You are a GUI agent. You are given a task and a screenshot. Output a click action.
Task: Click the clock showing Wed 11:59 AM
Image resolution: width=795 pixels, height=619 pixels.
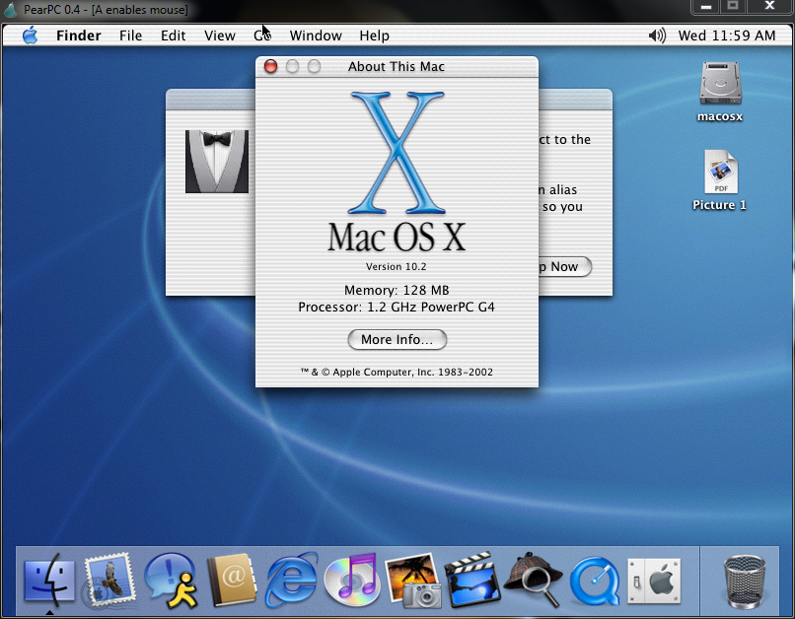(727, 35)
